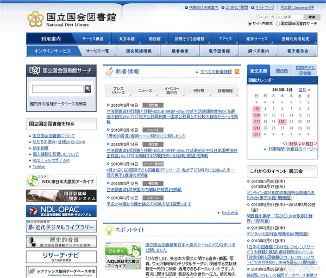Open the サービス概要 menu

coord(93,39)
